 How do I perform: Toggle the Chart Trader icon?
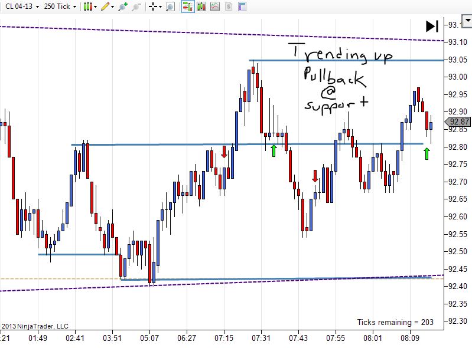point(187,6)
